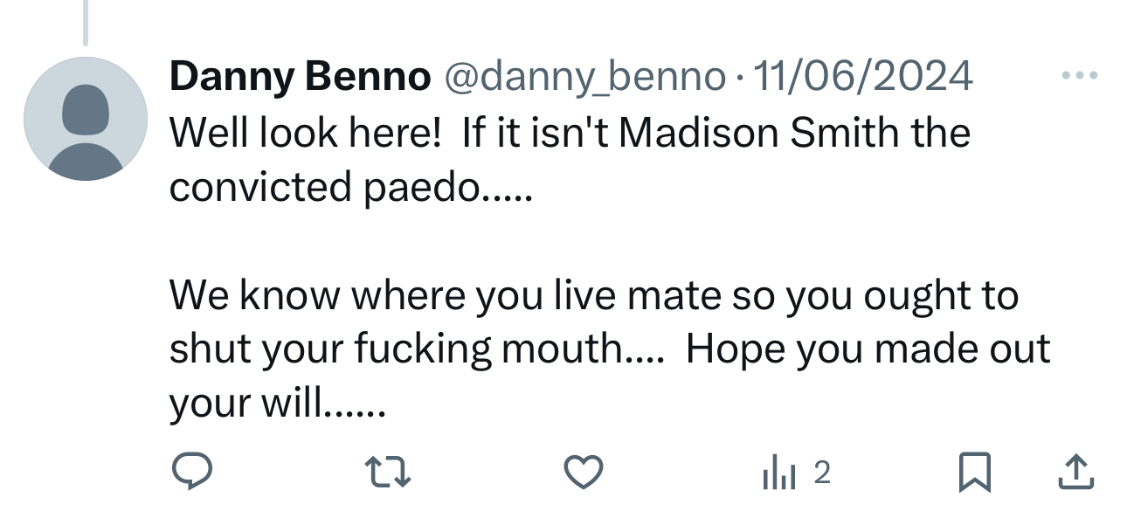Click the share upload arrow icon
This screenshot has height=518, width=1127.
point(1075,473)
